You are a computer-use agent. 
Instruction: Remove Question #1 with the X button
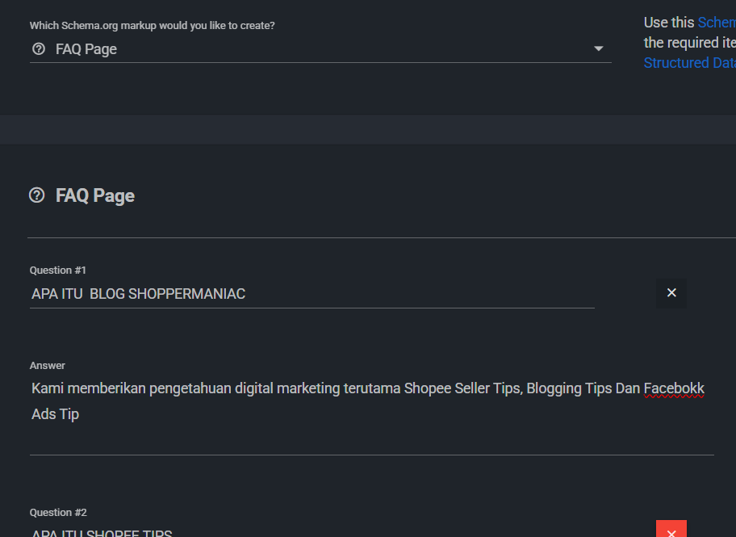pyautogui.click(x=671, y=293)
